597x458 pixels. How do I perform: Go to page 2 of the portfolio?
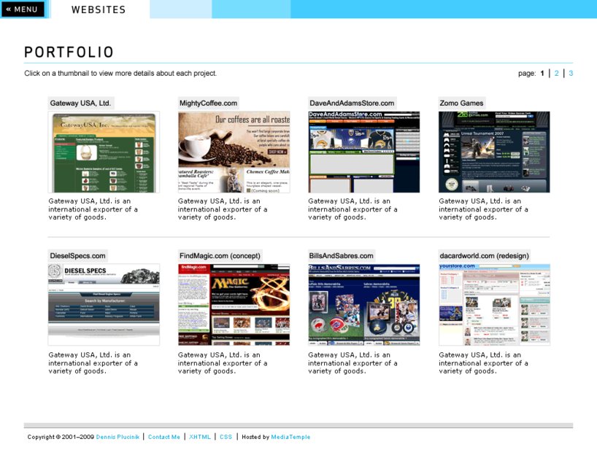point(557,73)
